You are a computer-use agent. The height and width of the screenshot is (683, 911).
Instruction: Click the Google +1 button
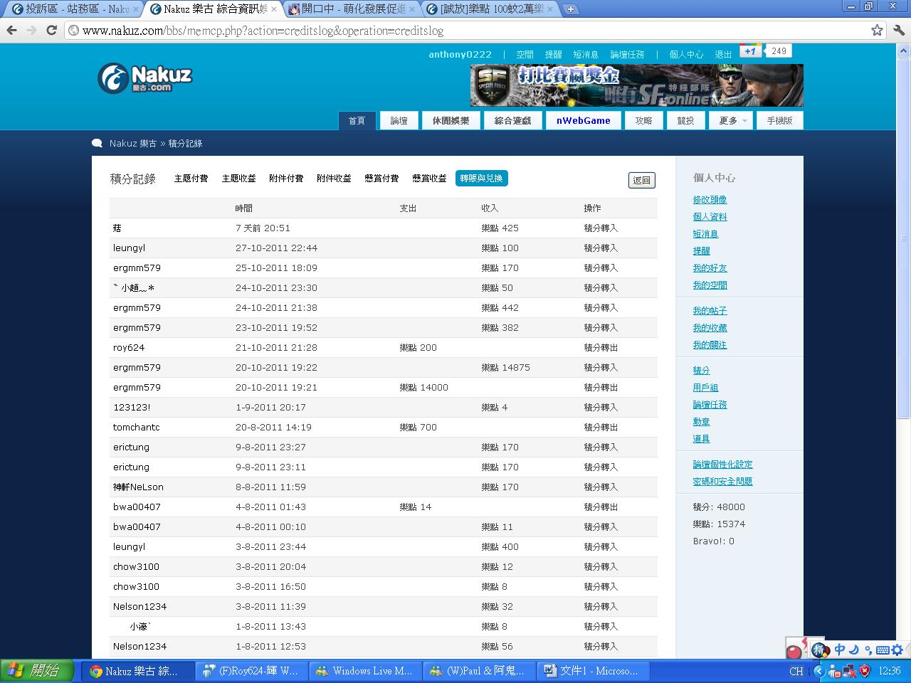pos(750,51)
